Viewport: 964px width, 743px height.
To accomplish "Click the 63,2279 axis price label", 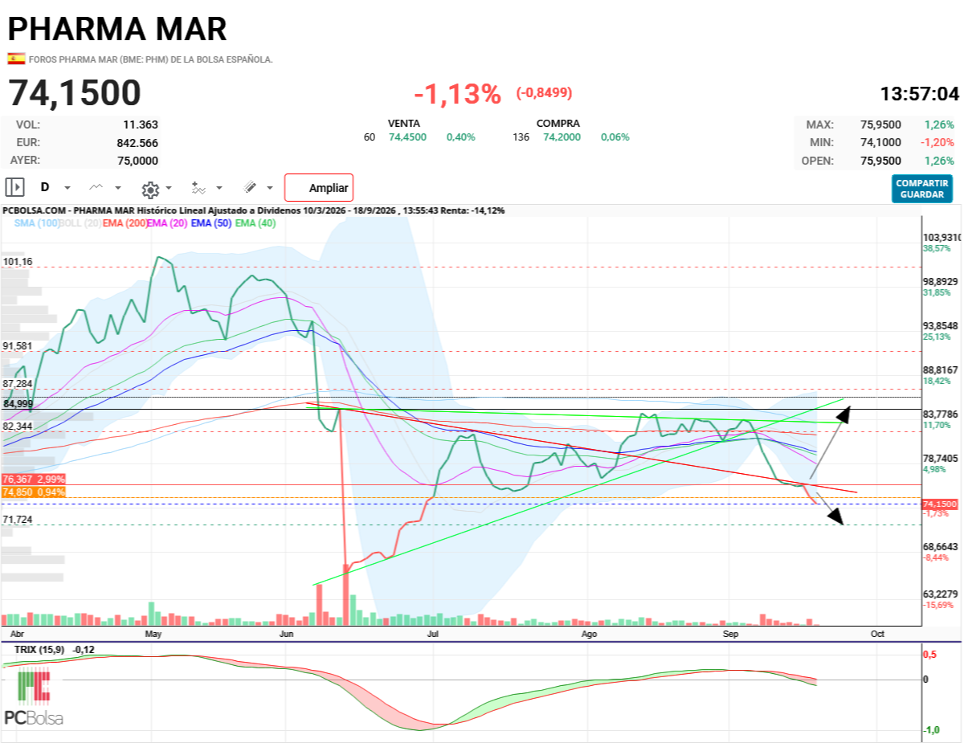I will point(940,594).
